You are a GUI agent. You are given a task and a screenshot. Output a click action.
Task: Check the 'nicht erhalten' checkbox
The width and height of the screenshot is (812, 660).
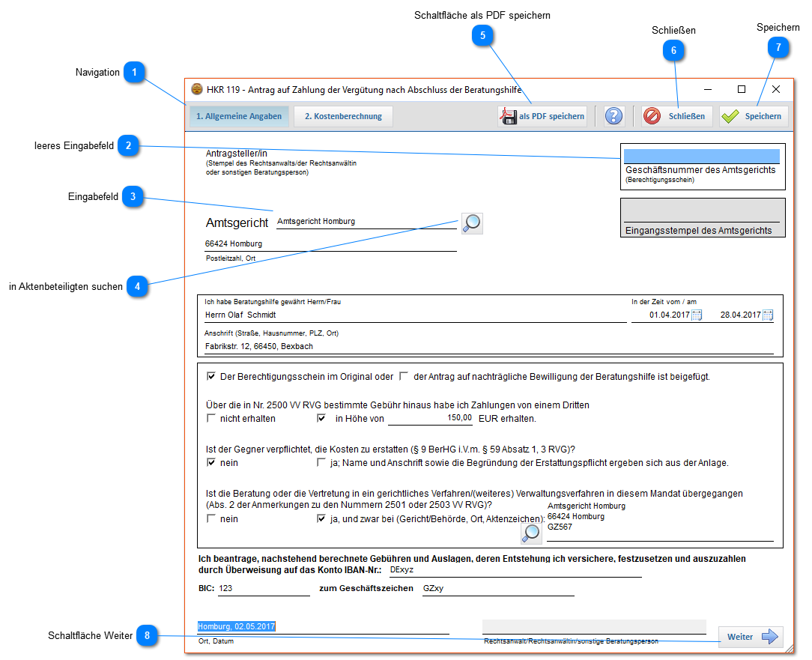pos(211,418)
